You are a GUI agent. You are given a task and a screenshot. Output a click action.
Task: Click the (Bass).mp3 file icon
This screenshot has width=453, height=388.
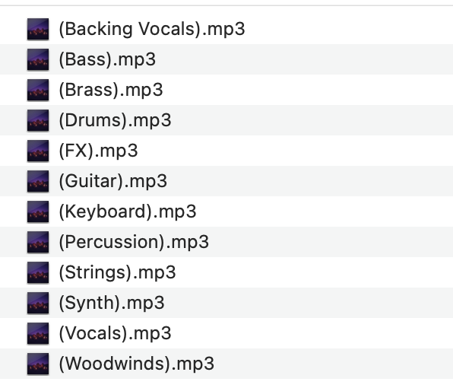[x=38, y=59]
